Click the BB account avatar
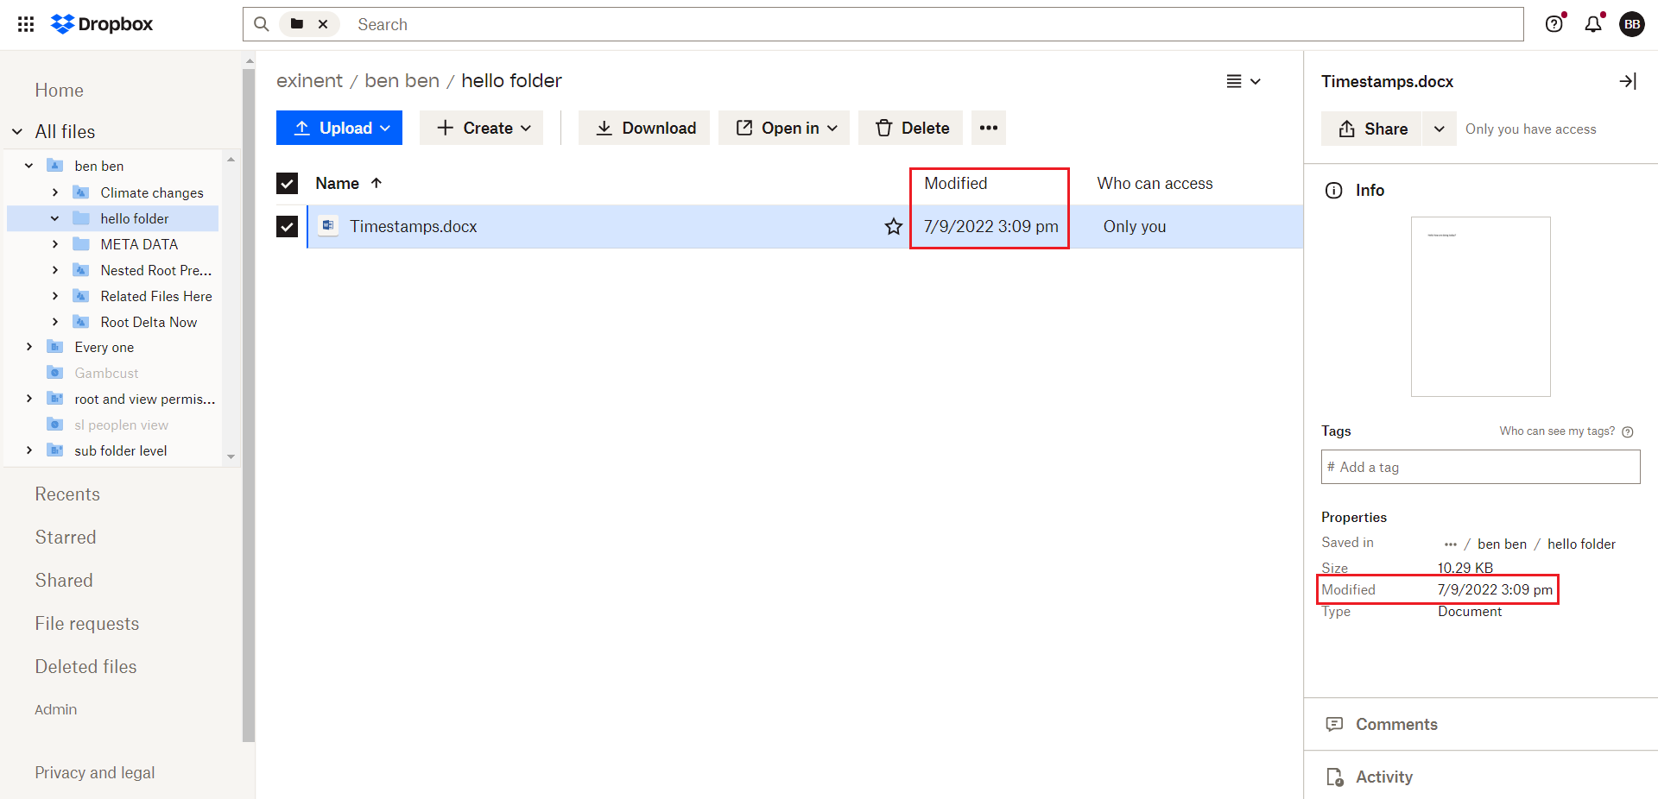 click(1632, 24)
